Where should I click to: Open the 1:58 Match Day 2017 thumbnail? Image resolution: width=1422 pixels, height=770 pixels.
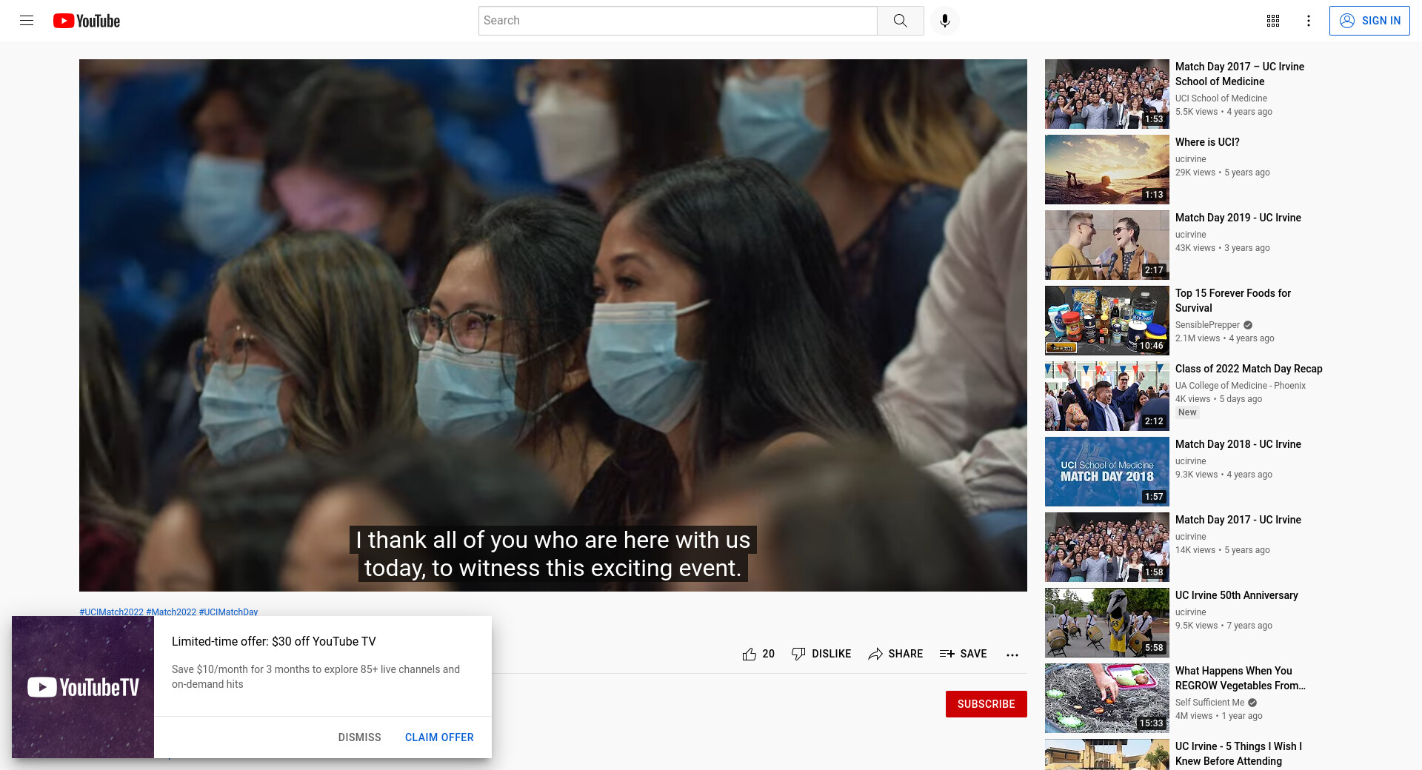click(1106, 547)
